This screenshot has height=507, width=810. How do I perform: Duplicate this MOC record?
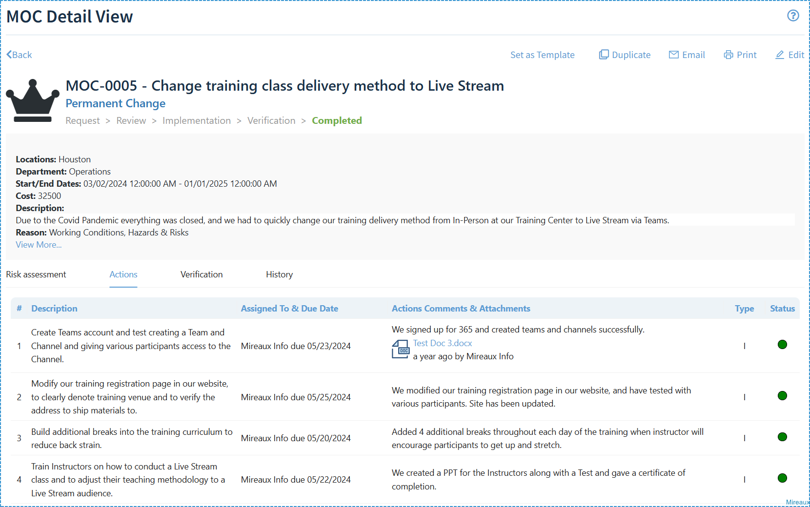click(625, 55)
